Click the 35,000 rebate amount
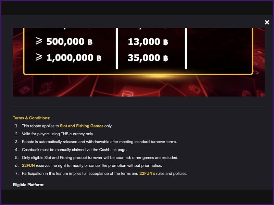Screen dimensions: 274x205 pos(144,58)
